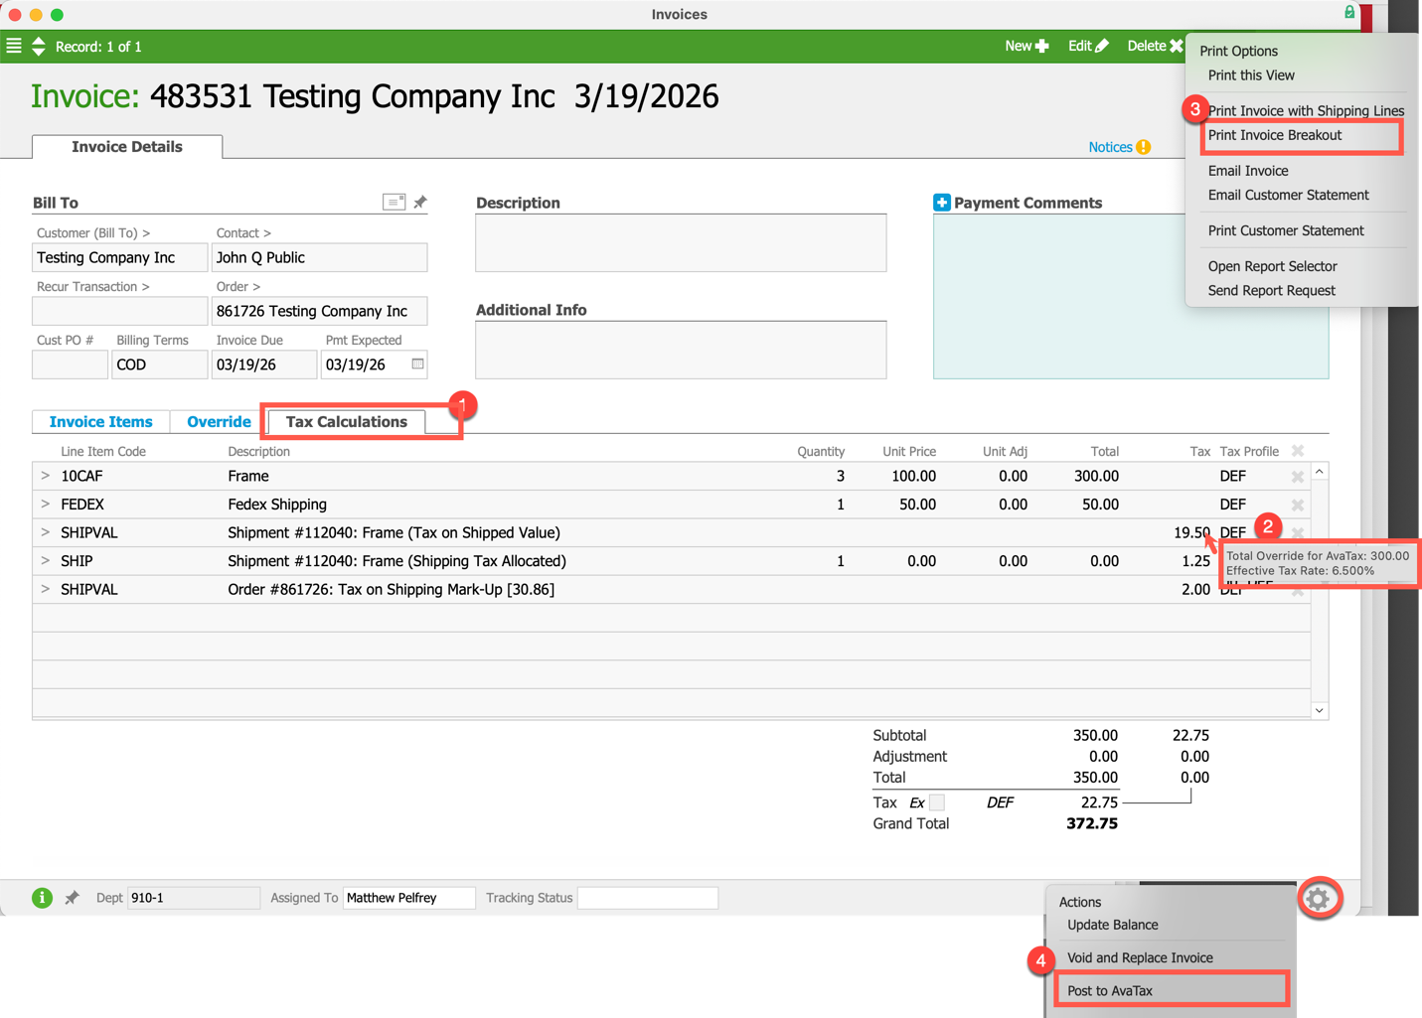Click the Notices warning icon

[x=1144, y=147]
